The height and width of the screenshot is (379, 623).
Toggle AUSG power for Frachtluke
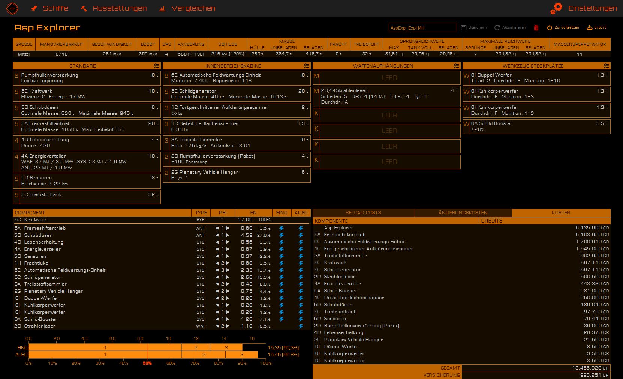click(301, 263)
